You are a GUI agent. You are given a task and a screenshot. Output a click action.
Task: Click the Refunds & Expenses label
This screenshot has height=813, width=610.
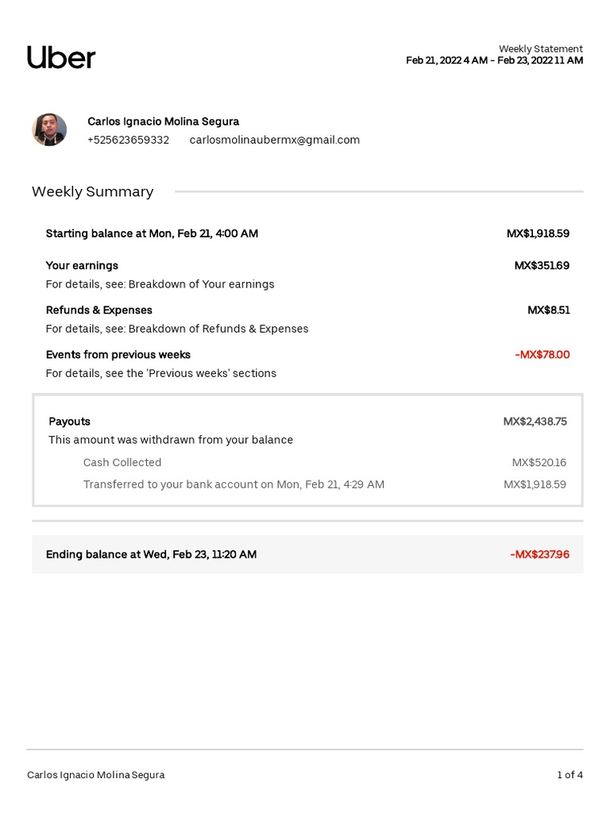coord(99,310)
